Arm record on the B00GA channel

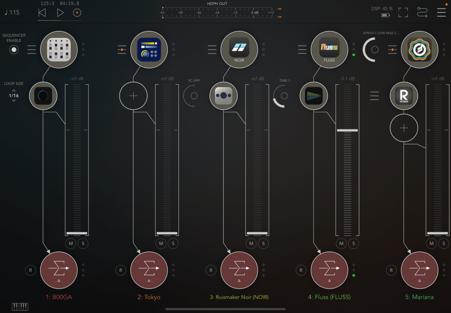30,270
